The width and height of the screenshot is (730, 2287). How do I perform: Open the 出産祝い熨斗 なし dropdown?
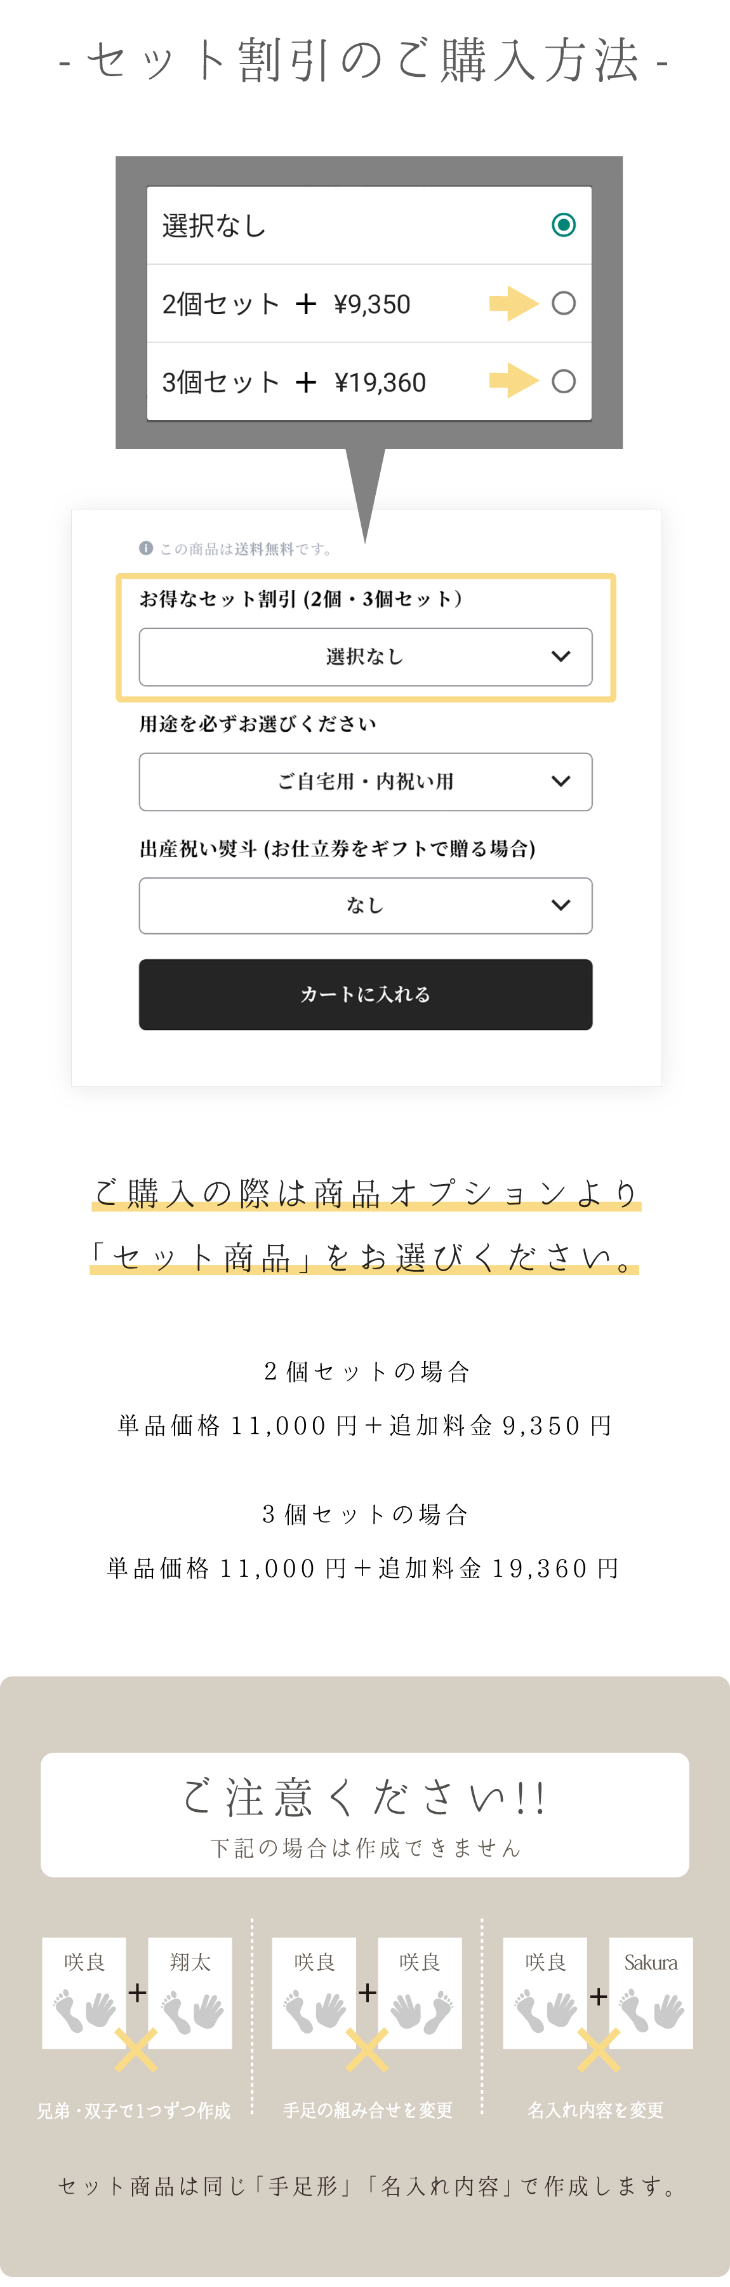[x=366, y=905]
